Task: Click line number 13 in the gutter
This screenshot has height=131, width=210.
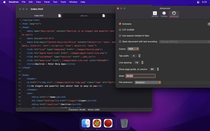Action: pyautogui.click(x=19, y=71)
